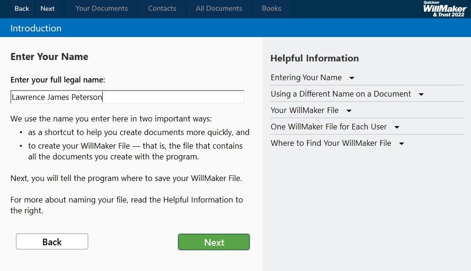Click the full legal name text field
The image size is (471, 271).
tap(127, 97)
